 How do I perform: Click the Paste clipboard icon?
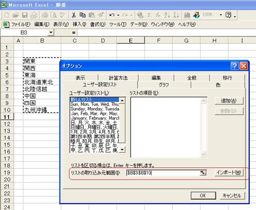[x=92, y=15]
